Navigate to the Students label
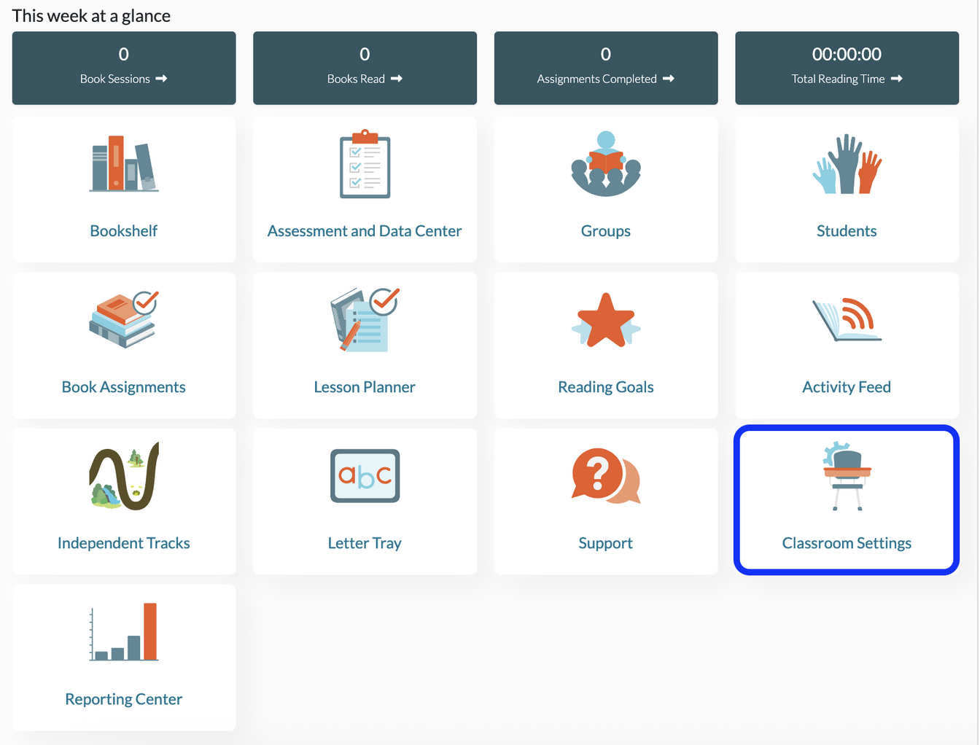This screenshot has width=980, height=745. (847, 231)
